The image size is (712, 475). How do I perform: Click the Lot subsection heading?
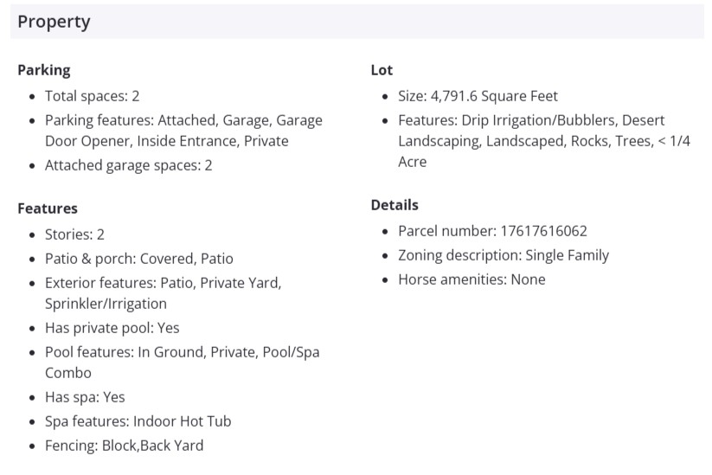(x=382, y=70)
